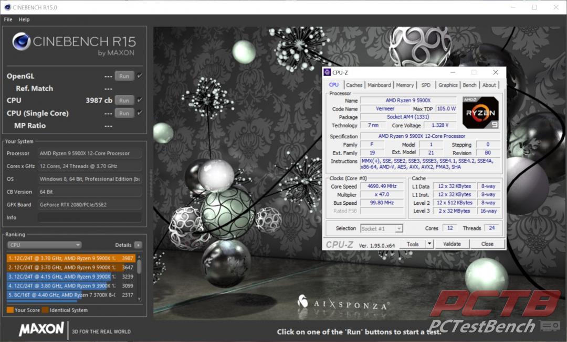This screenshot has width=567, height=342.
Task: Click the Instructions list in CPU-Z
Action: coord(430,164)
